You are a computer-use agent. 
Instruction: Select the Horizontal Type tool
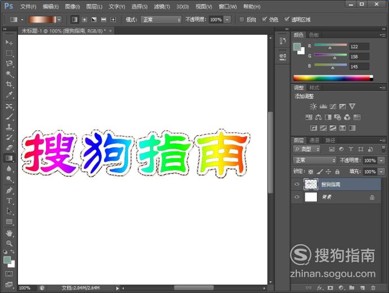pyautogui.click(x=9, y=201)
